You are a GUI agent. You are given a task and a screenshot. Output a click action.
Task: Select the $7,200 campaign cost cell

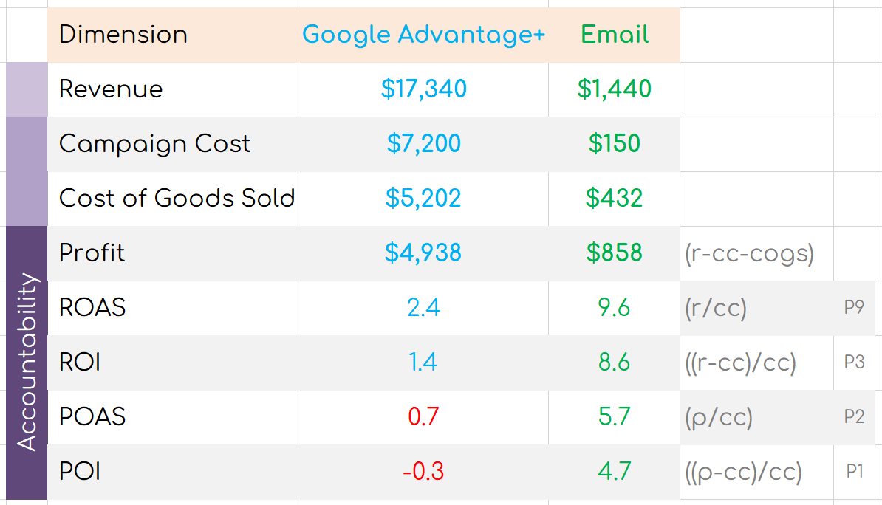tap(423, 144)
